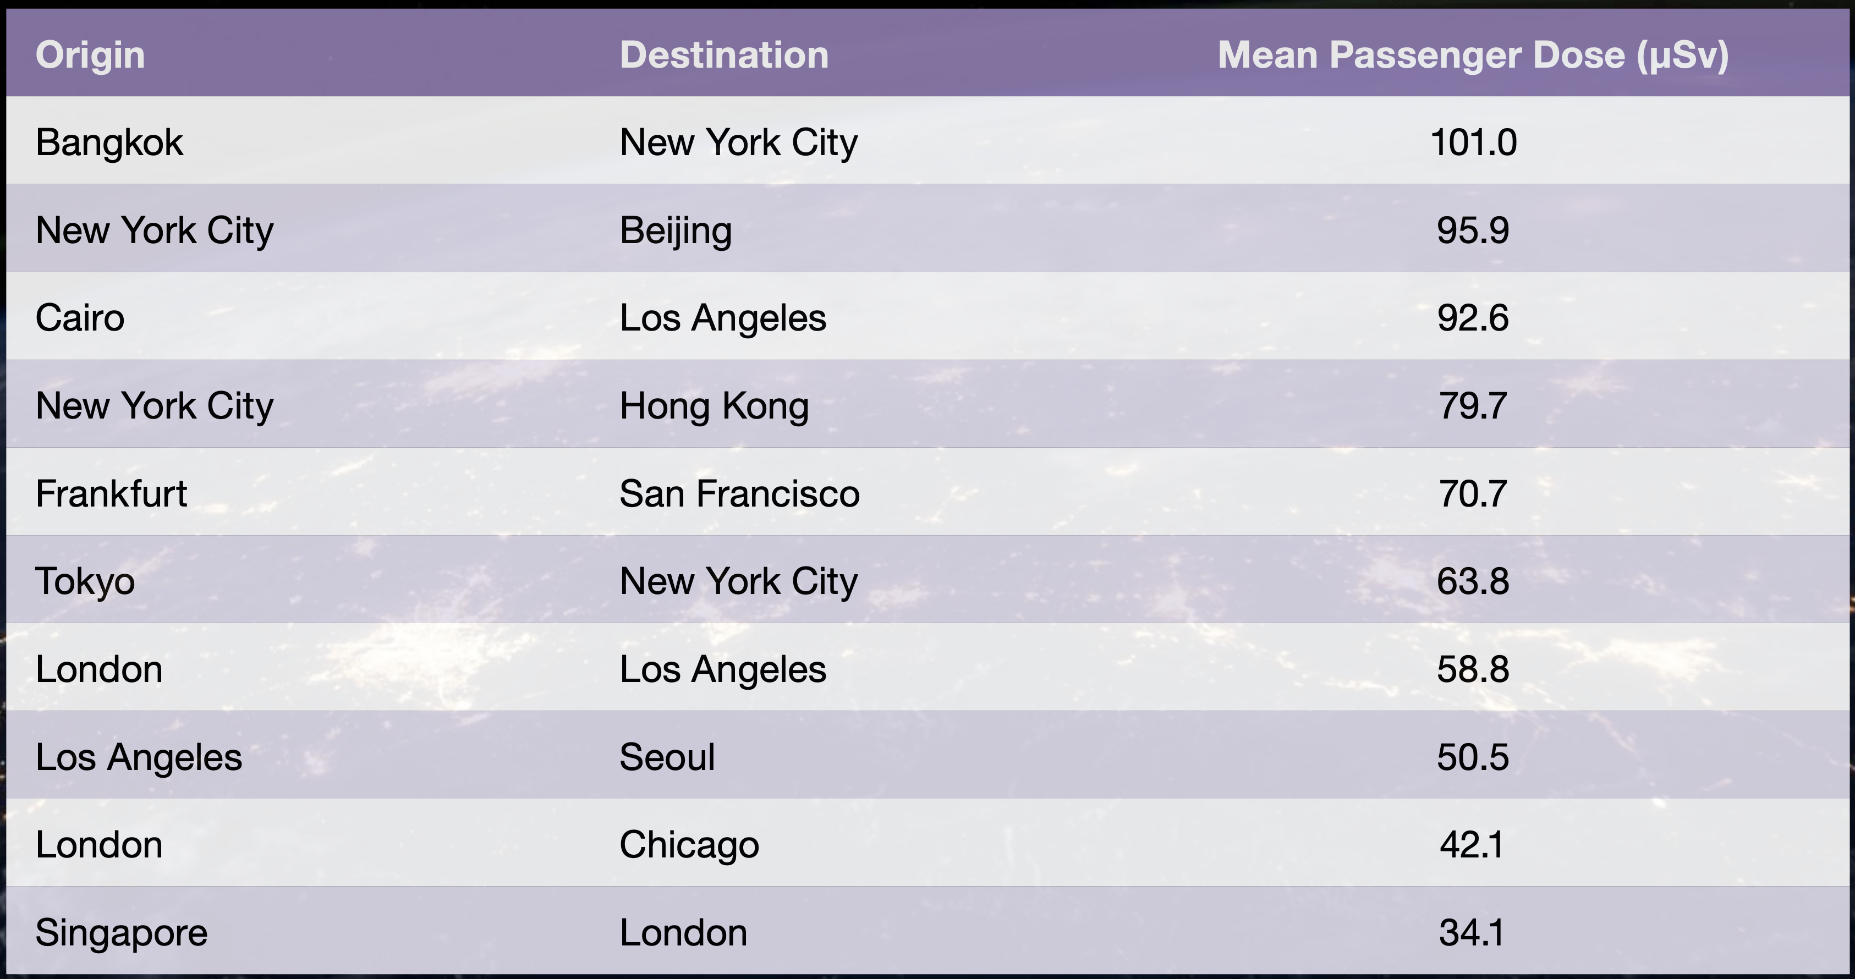This screenshot has height=979, width=1855.
Task: Click the Hong Kong destination cell
Action: point(714,406)
